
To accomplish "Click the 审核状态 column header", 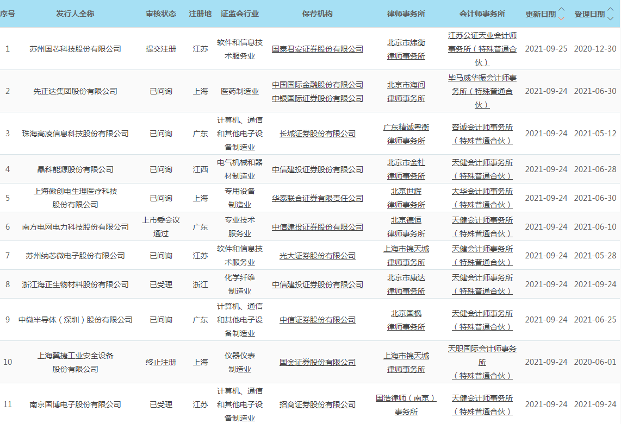I will pos(161,14).
